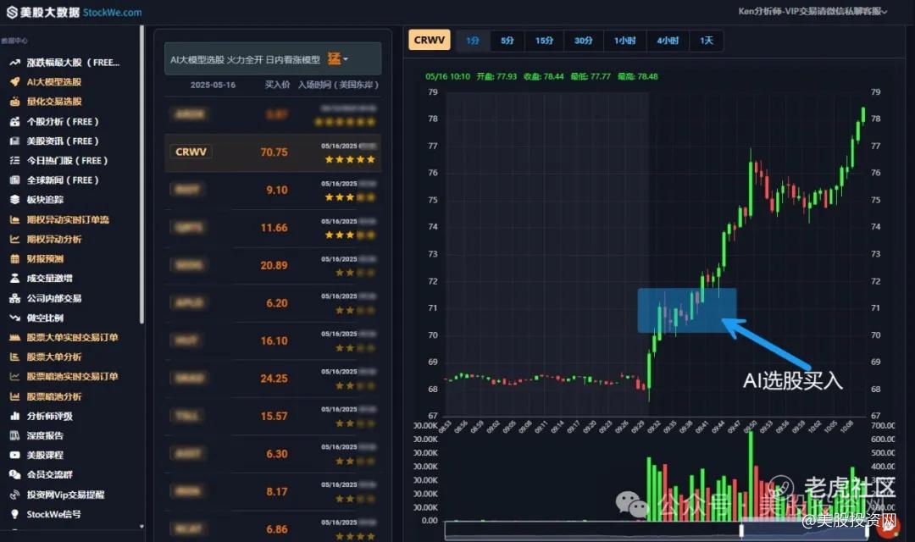The width and height of the screenshot is (915, 542).
Task: Click the chart icon for 期权异动实时订单流
Action: (x=14, y=219)
